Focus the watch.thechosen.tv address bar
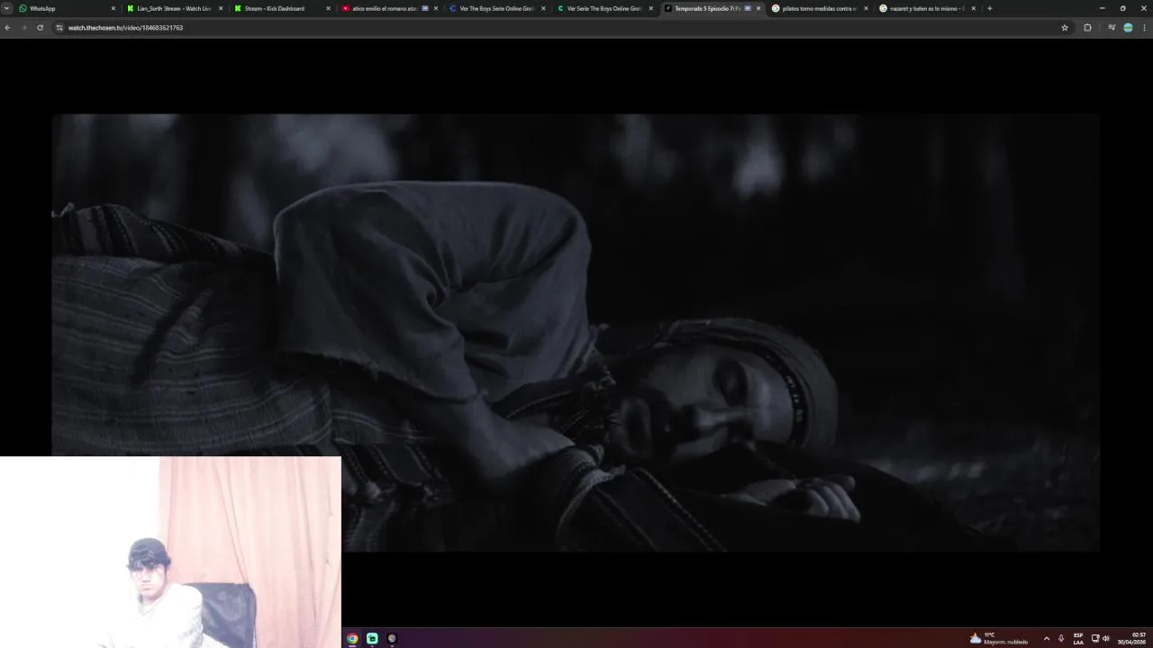 coord(558,28)
